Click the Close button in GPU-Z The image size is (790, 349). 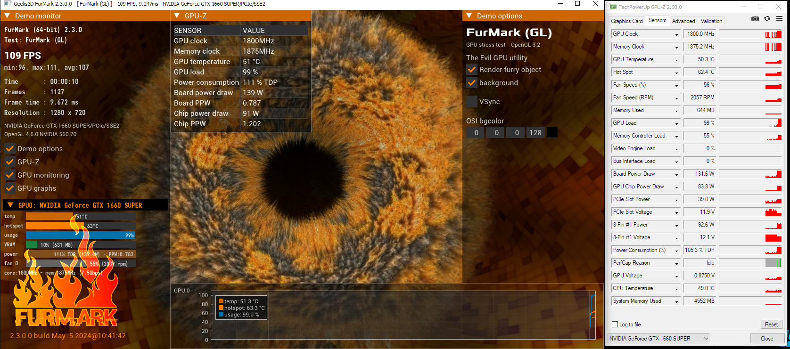pos(767,339)
